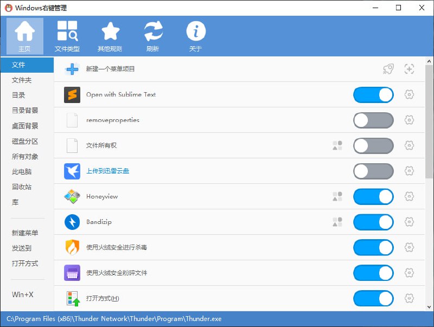Screen dimensions: 434x327
Task: Click the dashed target-plus icon at top right
Action: [x=409, y=69]
